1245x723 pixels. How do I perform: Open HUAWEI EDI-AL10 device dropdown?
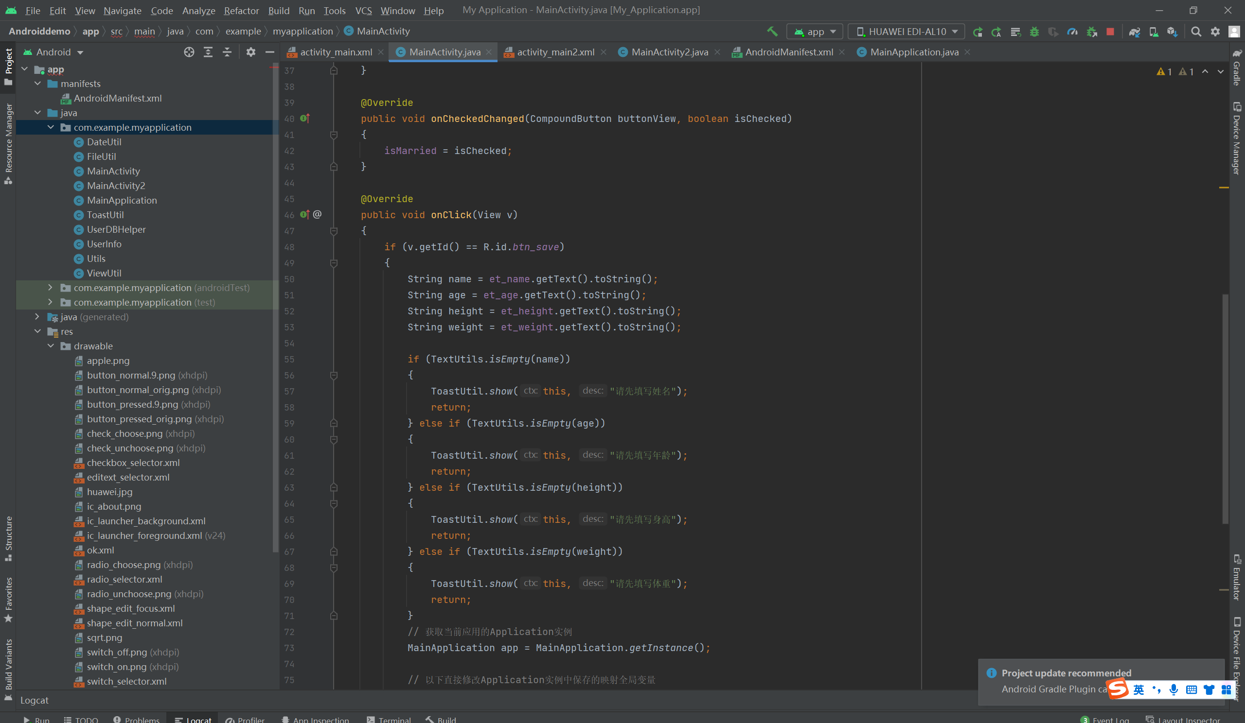coord(906,32)
